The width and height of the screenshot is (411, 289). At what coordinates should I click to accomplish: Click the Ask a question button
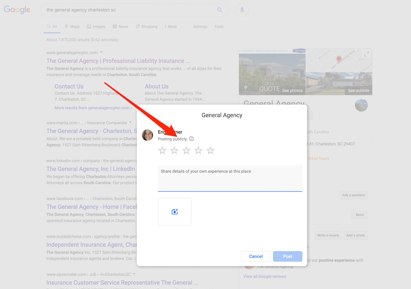353,195
